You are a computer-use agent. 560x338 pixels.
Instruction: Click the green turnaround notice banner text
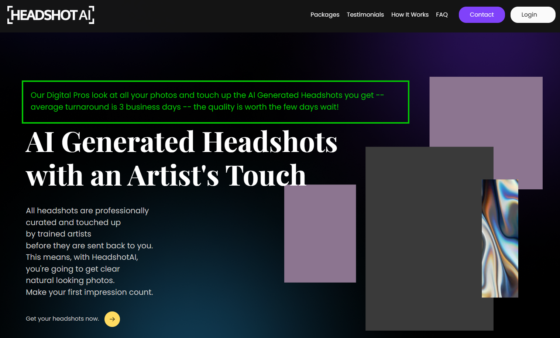(207, 101)
